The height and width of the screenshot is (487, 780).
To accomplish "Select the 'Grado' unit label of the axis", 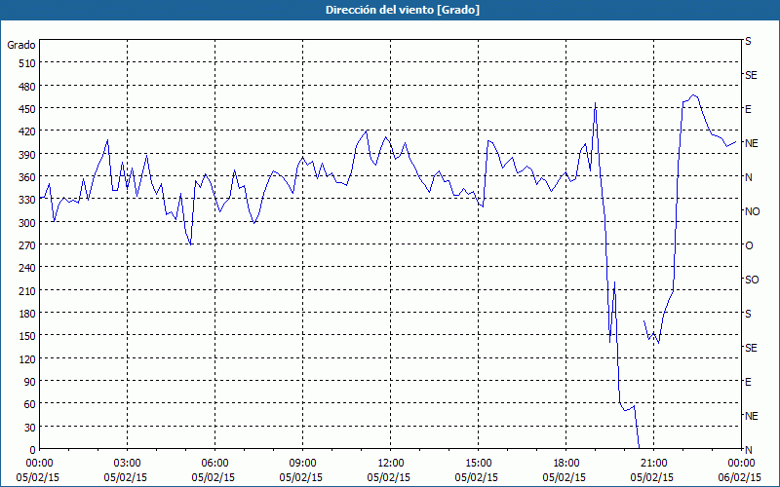I will (x=21, y=45).
